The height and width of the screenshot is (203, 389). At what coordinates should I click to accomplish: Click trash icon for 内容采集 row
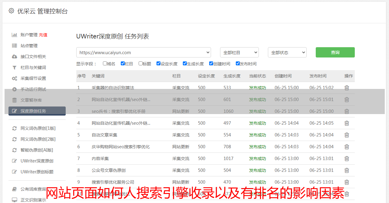point(347,159)
